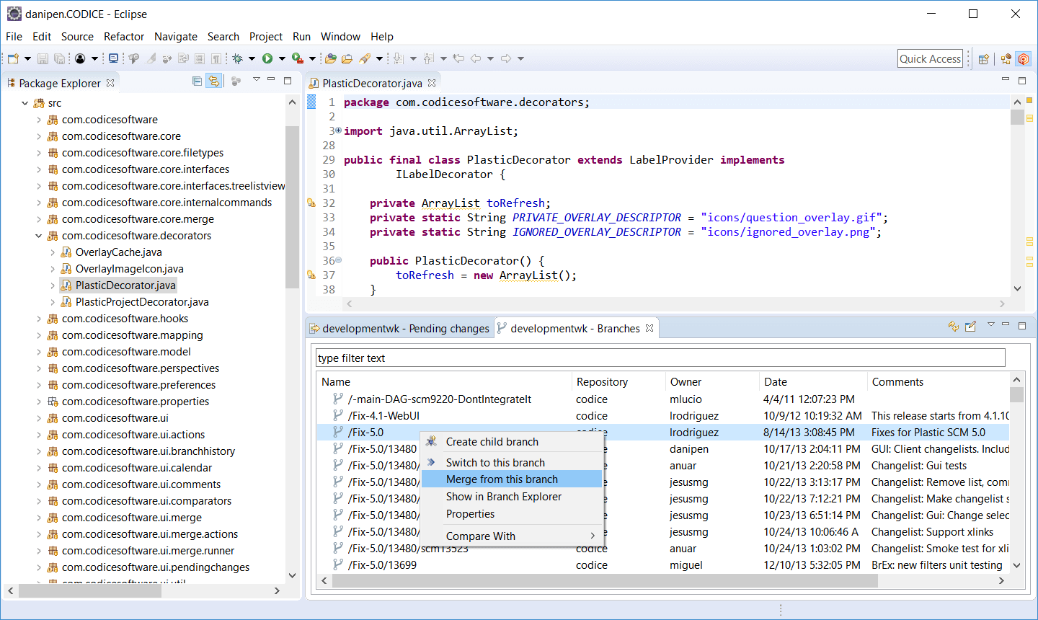
Task: Click the Open Perspective icon next to Quick Access
Action: 983,59
